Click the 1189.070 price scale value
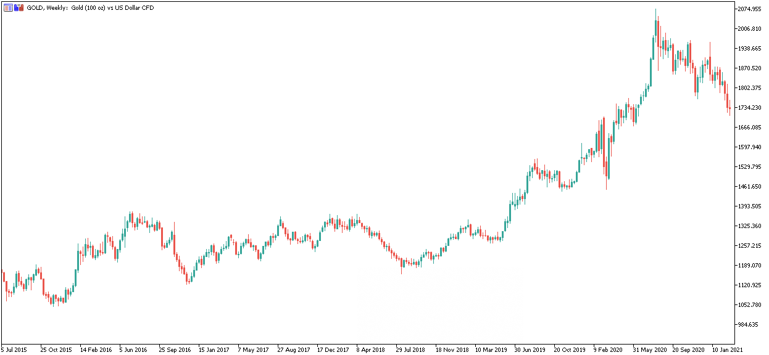Screen dimensions: 769x355 [x=749, y=266]
